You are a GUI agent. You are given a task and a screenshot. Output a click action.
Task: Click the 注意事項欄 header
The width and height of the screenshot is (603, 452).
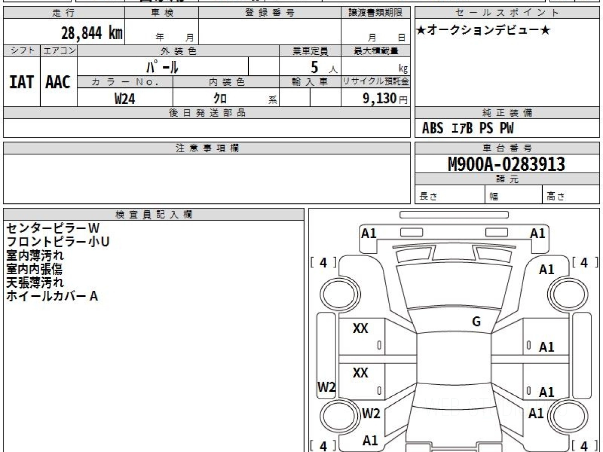[x=207, y=148]
